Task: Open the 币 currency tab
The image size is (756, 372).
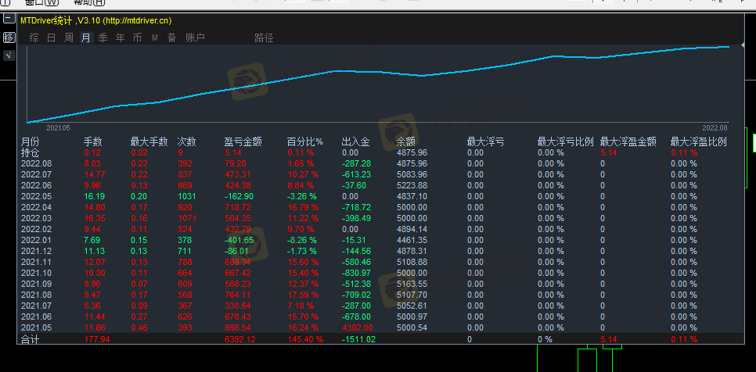Action: click(137, 38)
